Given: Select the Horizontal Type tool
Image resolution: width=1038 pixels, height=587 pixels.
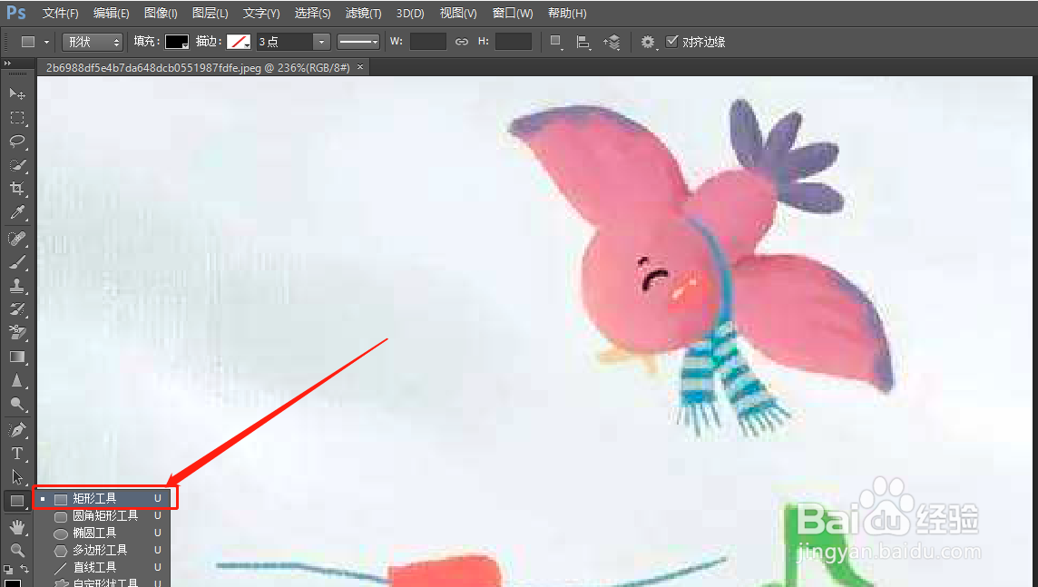Looking at the screenshot, I should [x=17, y=454].
